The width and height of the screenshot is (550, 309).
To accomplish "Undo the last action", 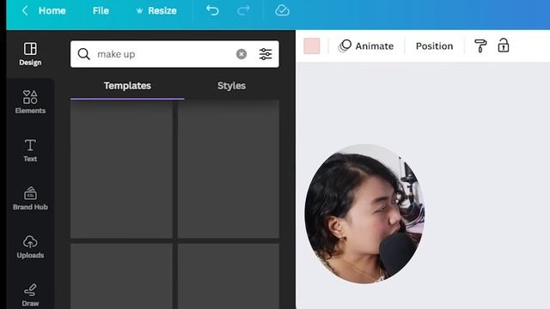I will click(x=212, y=10).
